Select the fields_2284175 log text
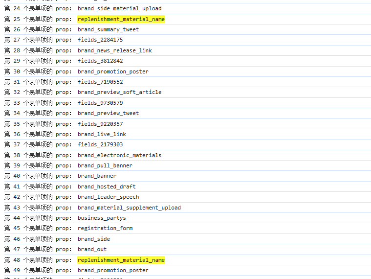371x279 pixels. coord(100,40)
